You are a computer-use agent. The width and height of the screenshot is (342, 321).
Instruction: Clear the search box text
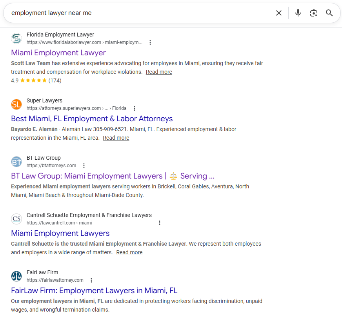(x=278, y=13)
